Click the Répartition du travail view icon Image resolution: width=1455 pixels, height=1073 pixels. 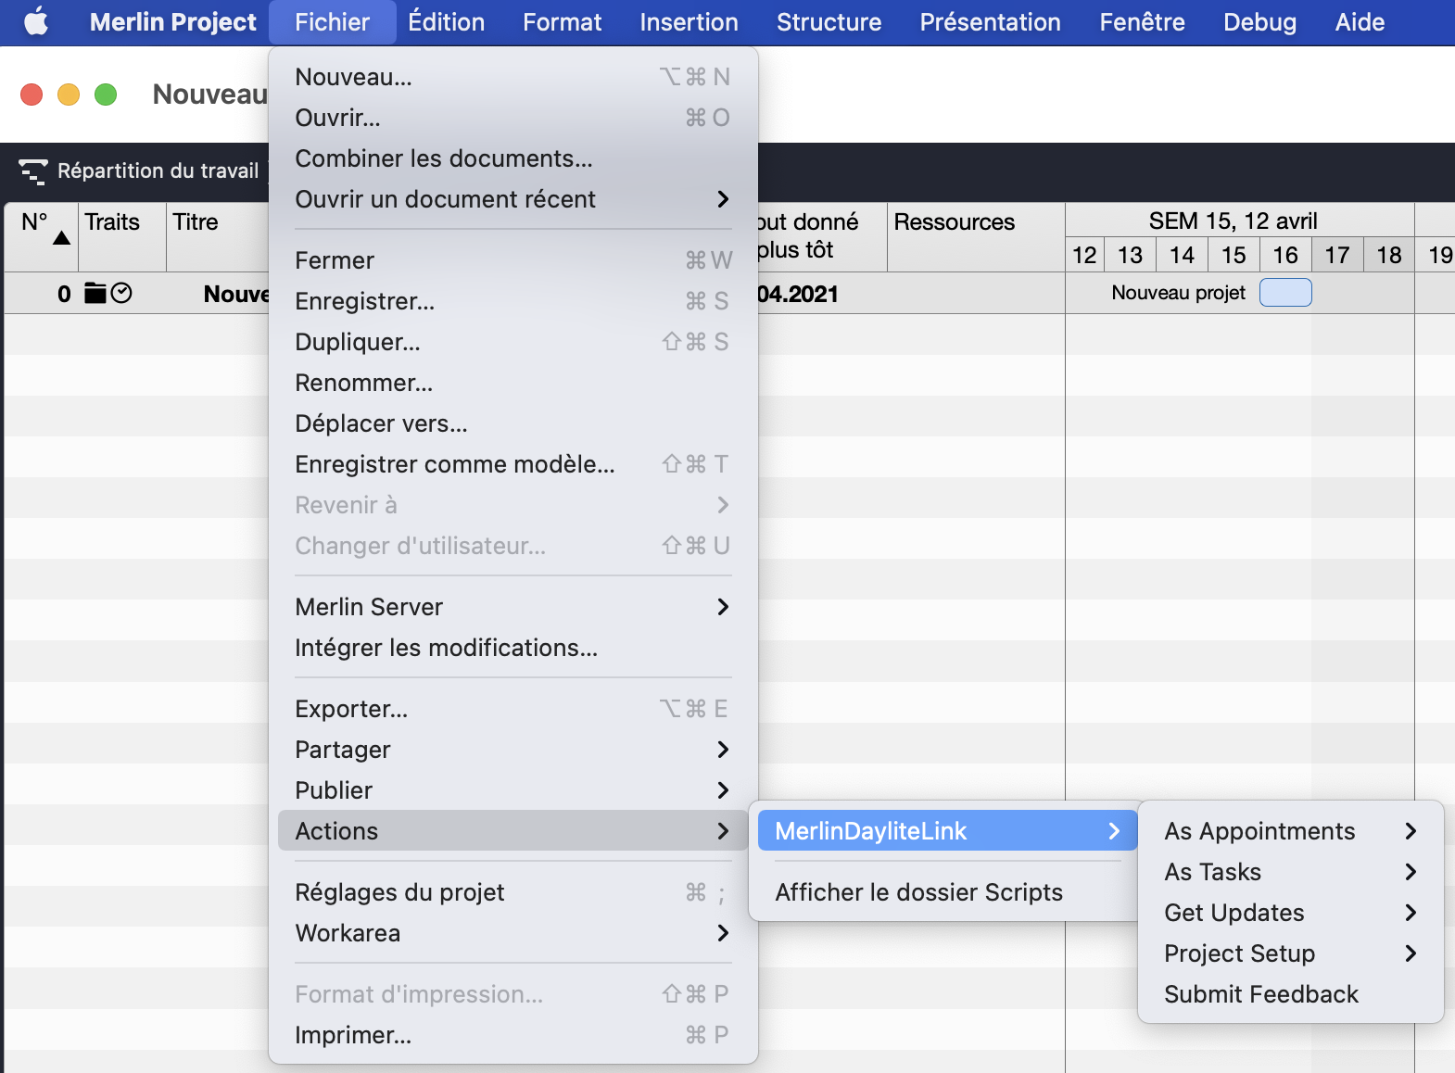pos(33,171)
